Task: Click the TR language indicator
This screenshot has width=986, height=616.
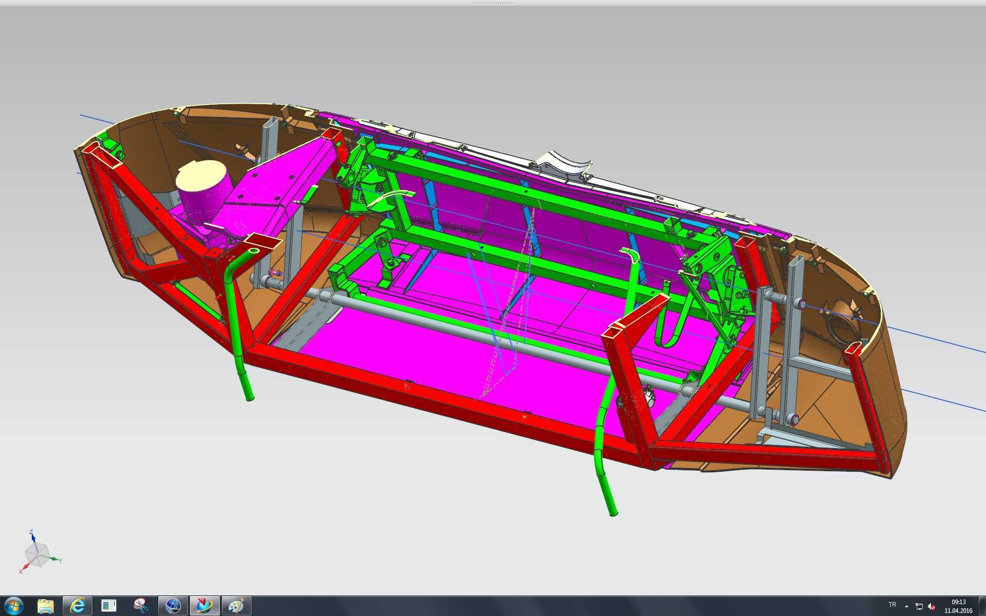Action: coord(892,605)
